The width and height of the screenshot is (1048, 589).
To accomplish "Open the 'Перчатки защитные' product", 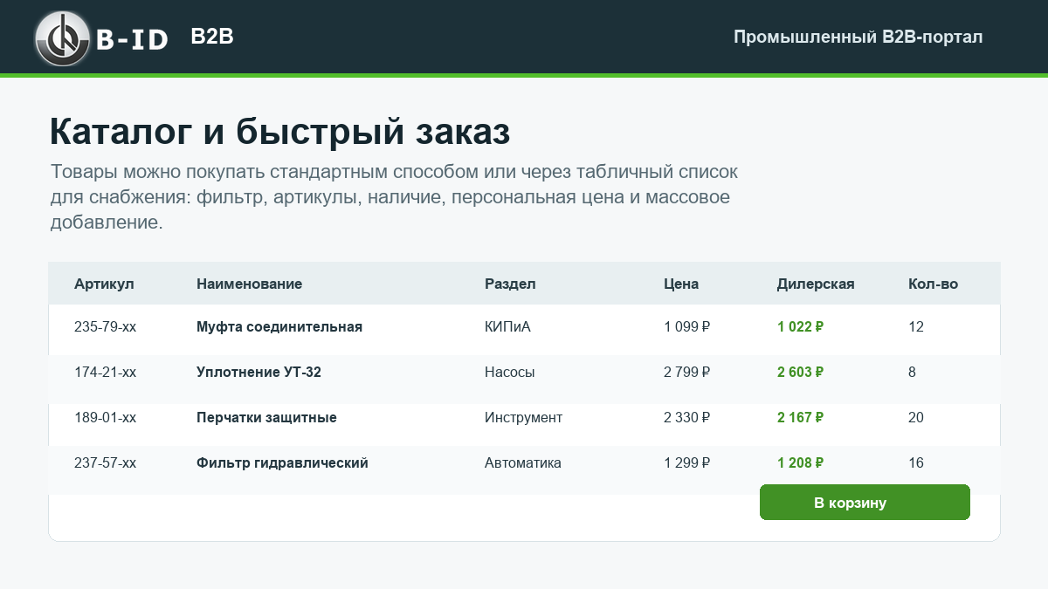I will pos(266,418).
